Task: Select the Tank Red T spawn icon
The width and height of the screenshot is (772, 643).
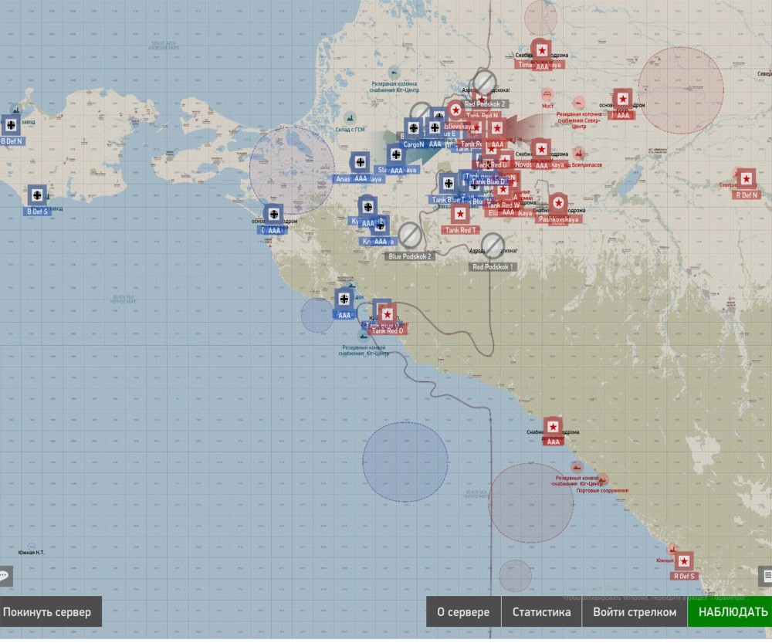Action: (x=460, y=214)
